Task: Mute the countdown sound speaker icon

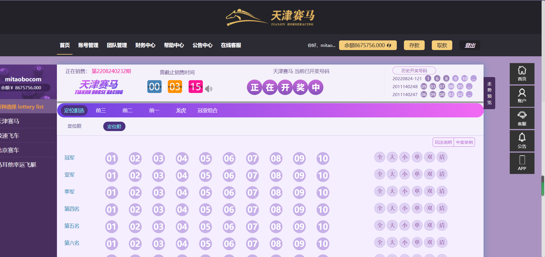Action: pyautogui.click(x=209, y=89)
